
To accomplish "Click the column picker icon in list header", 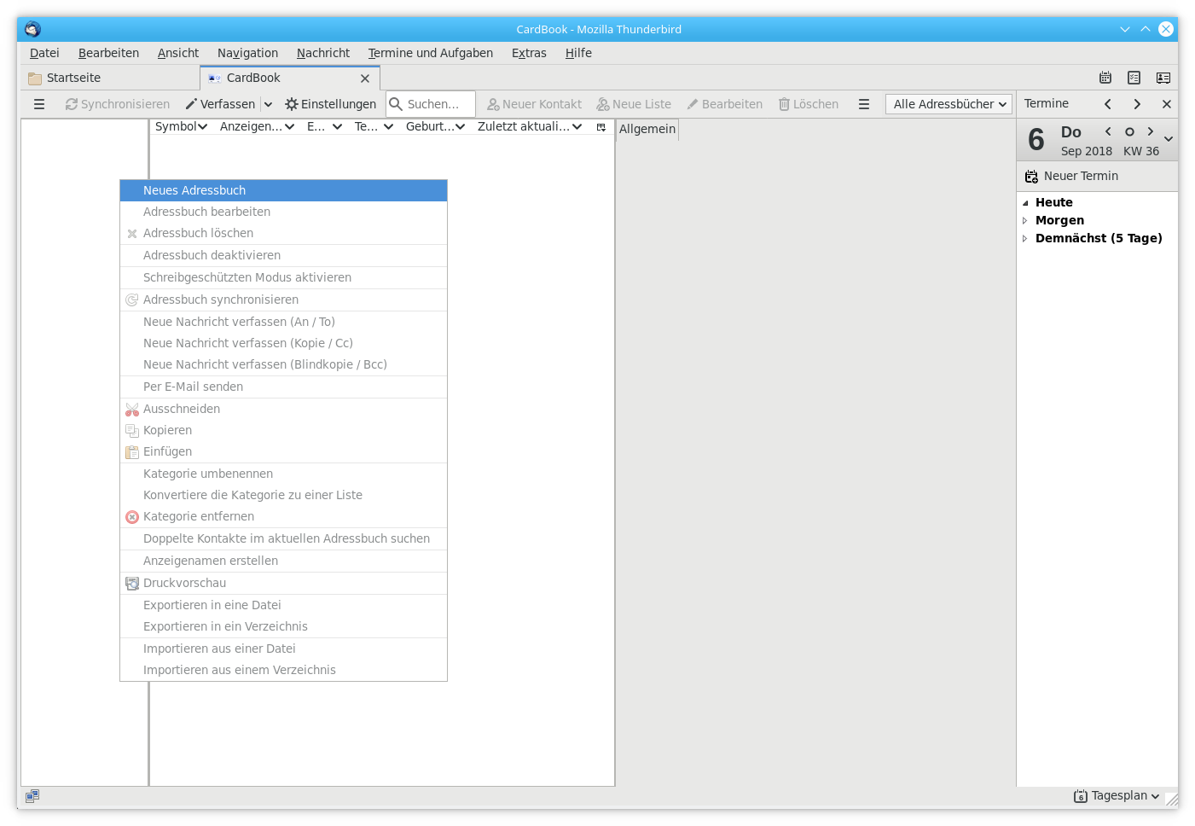I will [600, 127].
